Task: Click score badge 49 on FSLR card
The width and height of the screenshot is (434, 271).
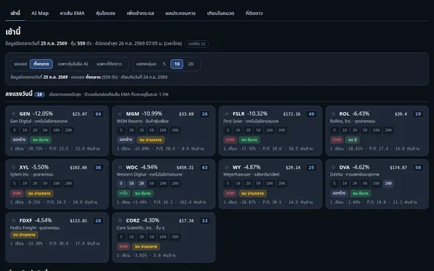Action: point(311,114)
